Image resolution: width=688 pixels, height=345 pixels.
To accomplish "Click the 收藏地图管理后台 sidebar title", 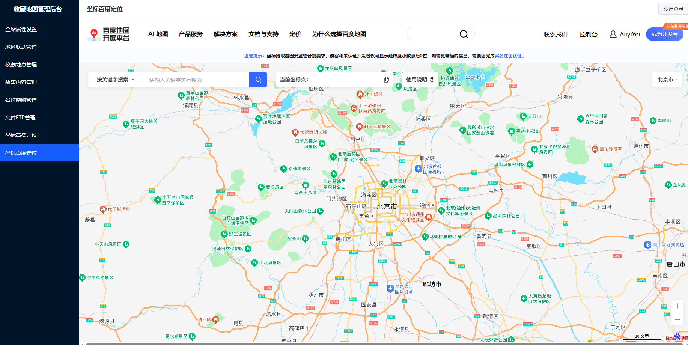I will (38, 9).
